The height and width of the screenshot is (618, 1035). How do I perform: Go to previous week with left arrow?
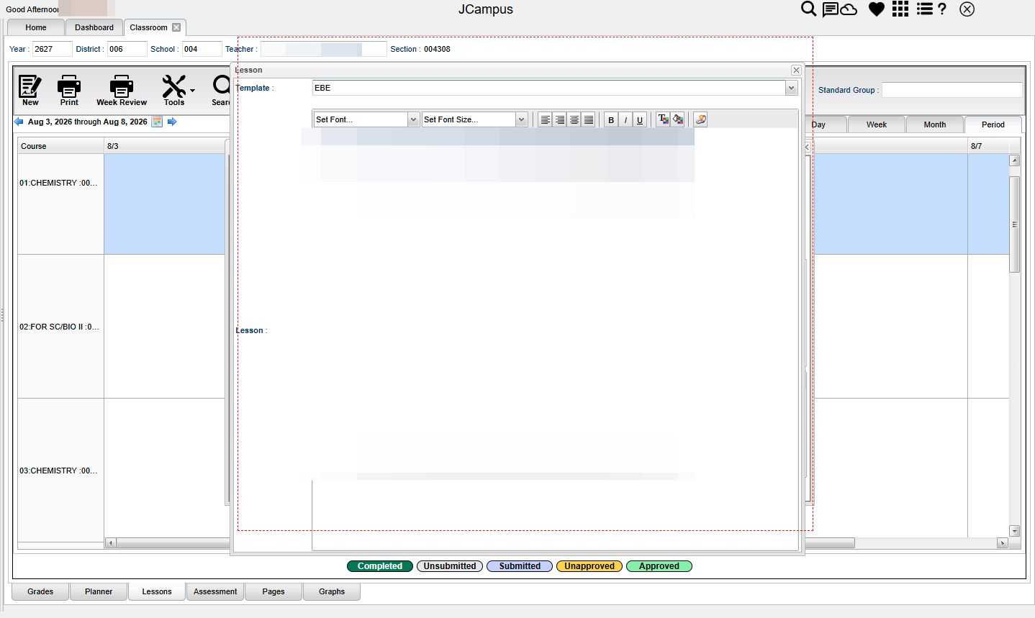[x=19, y=122]
